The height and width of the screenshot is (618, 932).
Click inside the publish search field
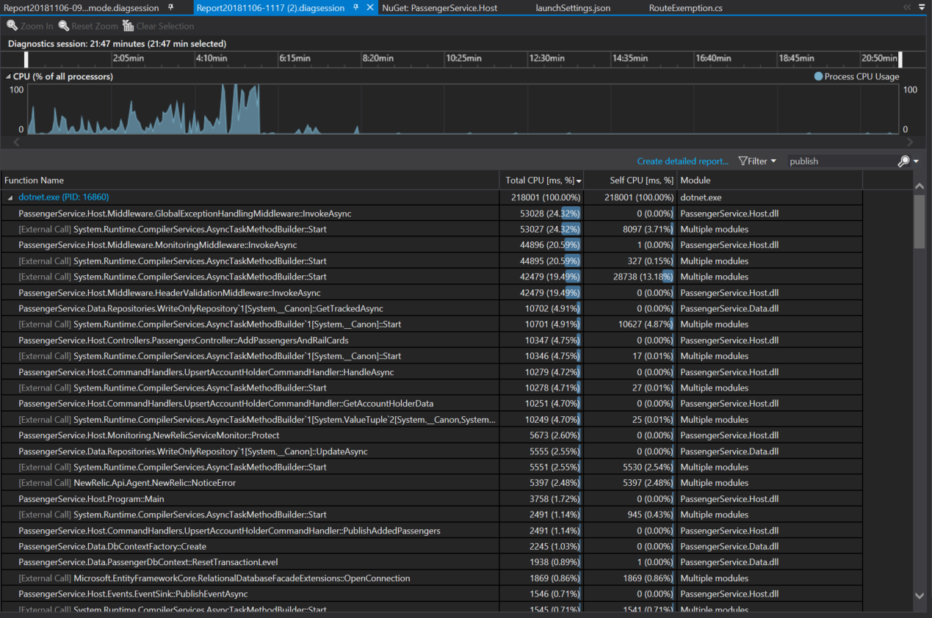pos(837,161)
